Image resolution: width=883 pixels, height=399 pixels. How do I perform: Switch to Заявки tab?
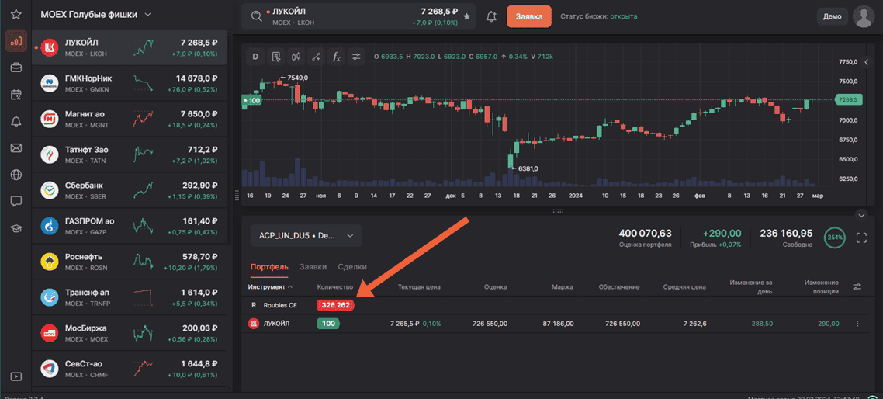(x=313, y=267)
